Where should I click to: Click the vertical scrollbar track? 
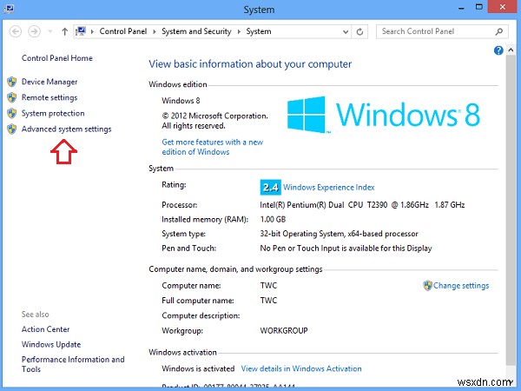click(x=511, y=209)
